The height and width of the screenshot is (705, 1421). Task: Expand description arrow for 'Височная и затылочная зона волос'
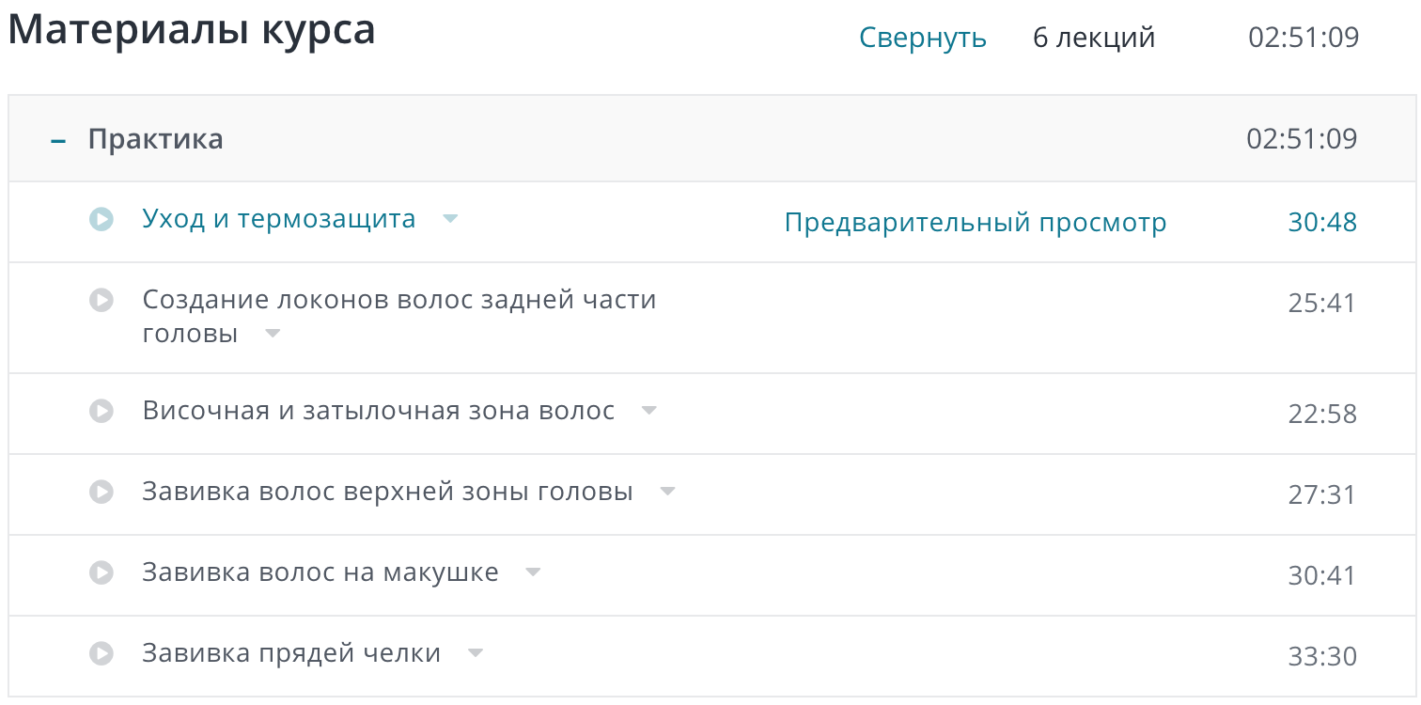click(x=648, y=411)
